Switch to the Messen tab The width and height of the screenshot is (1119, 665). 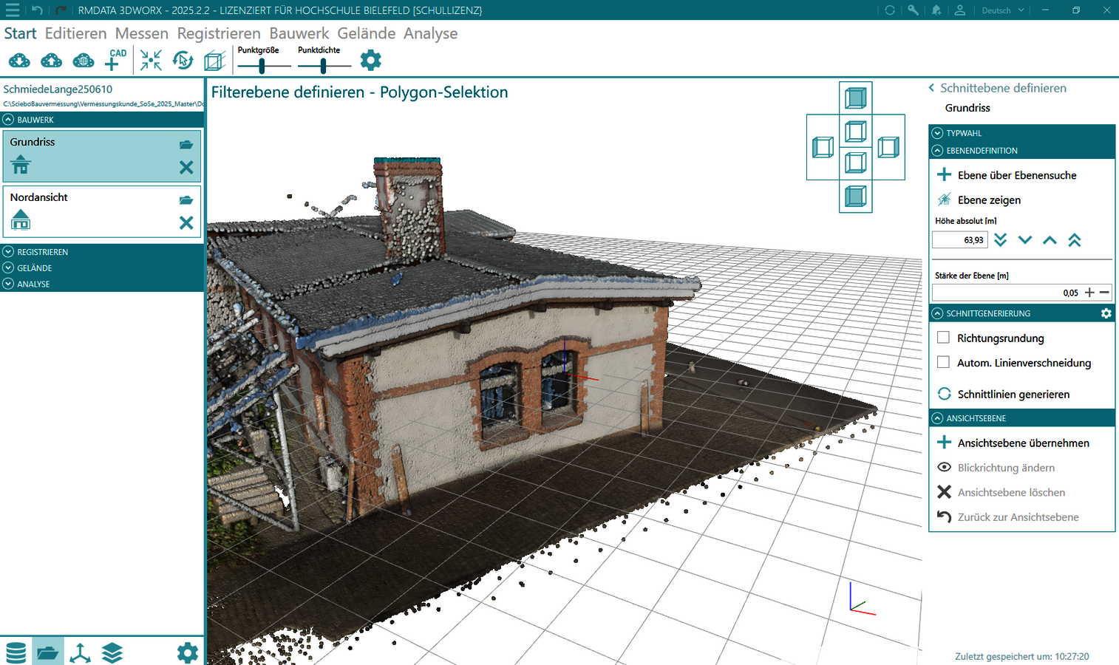[x=141, y=33]
